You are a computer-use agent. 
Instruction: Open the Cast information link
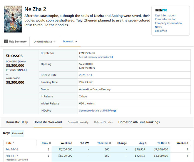tap(165, 15)
